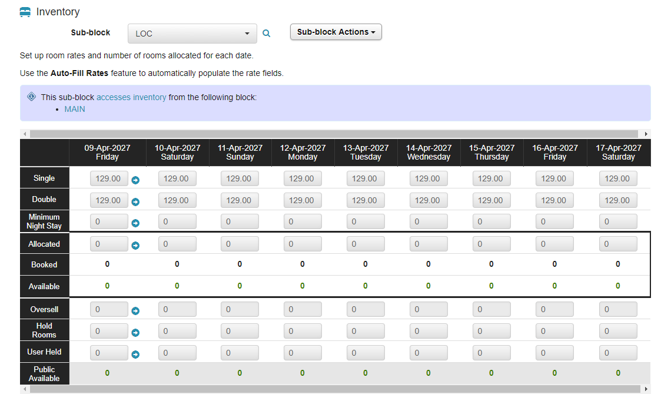Click the User Held fill-right arrow

[x=135, y=355]
